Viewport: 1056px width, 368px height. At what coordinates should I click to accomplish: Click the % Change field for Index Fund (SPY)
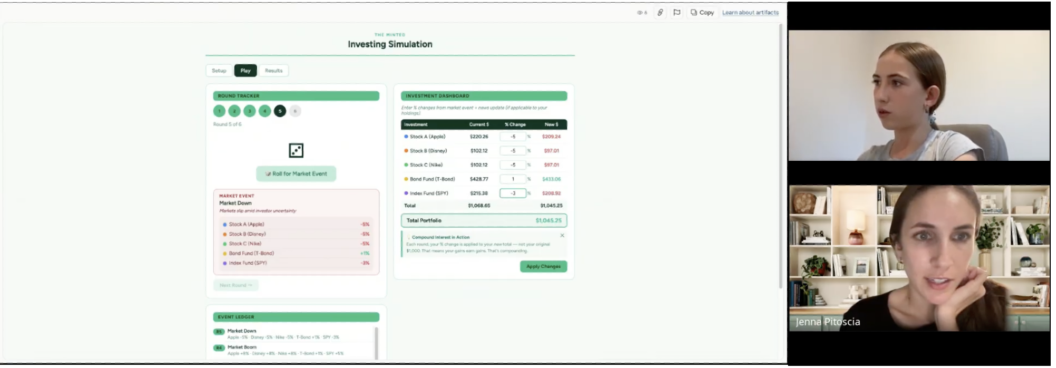tap(513, 193)
